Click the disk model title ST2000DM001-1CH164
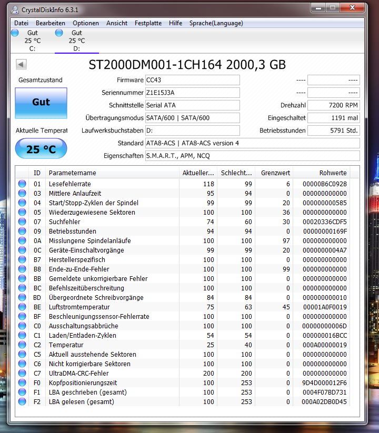The height and width of the screenshot is (433, 379). point(155,65)
